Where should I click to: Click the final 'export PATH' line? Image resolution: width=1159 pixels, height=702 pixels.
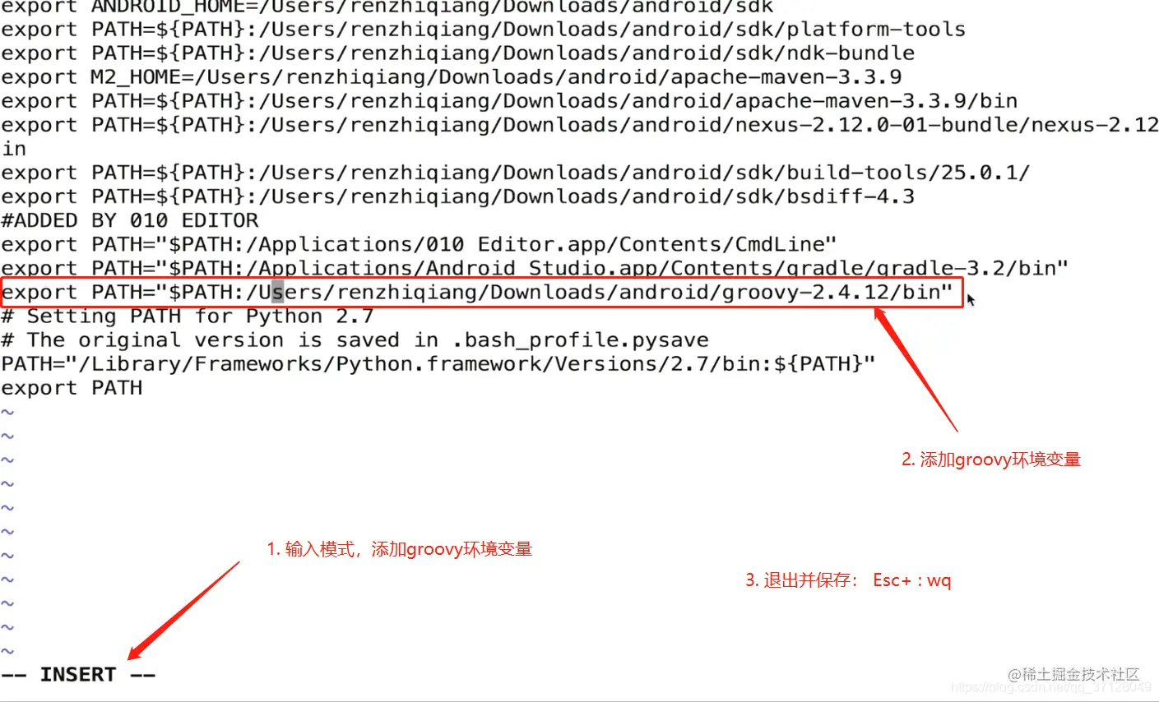(72, 388)
